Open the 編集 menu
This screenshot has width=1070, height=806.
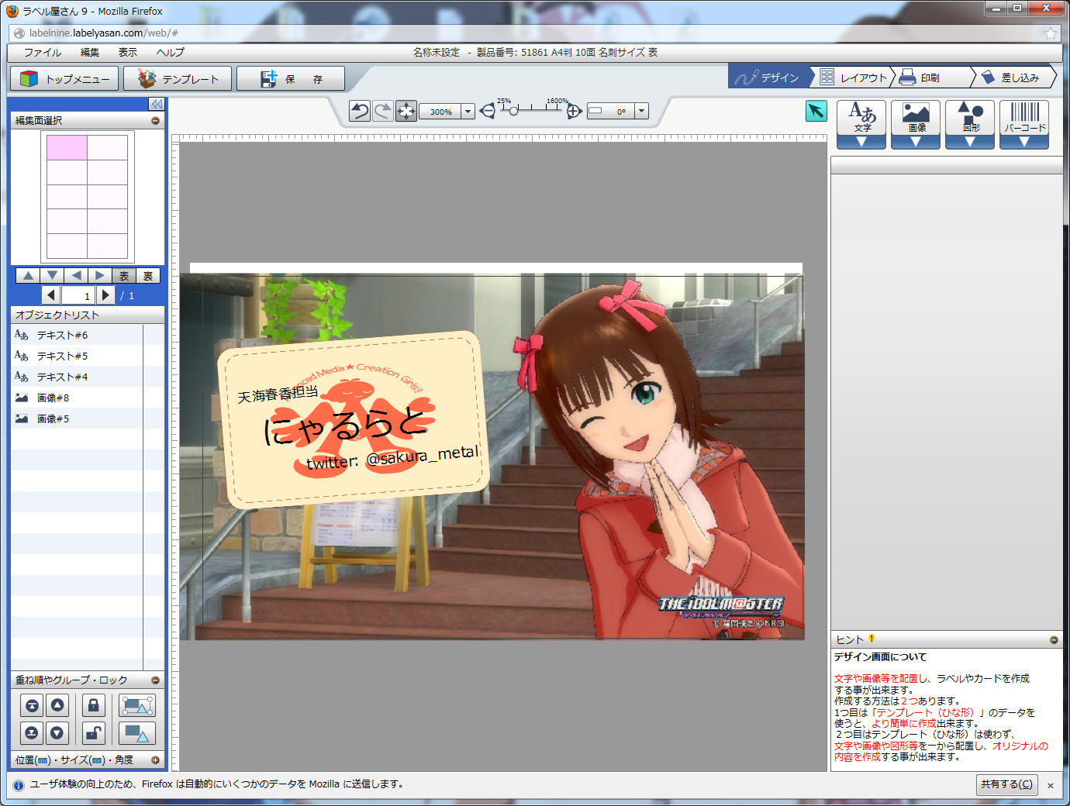90,53
